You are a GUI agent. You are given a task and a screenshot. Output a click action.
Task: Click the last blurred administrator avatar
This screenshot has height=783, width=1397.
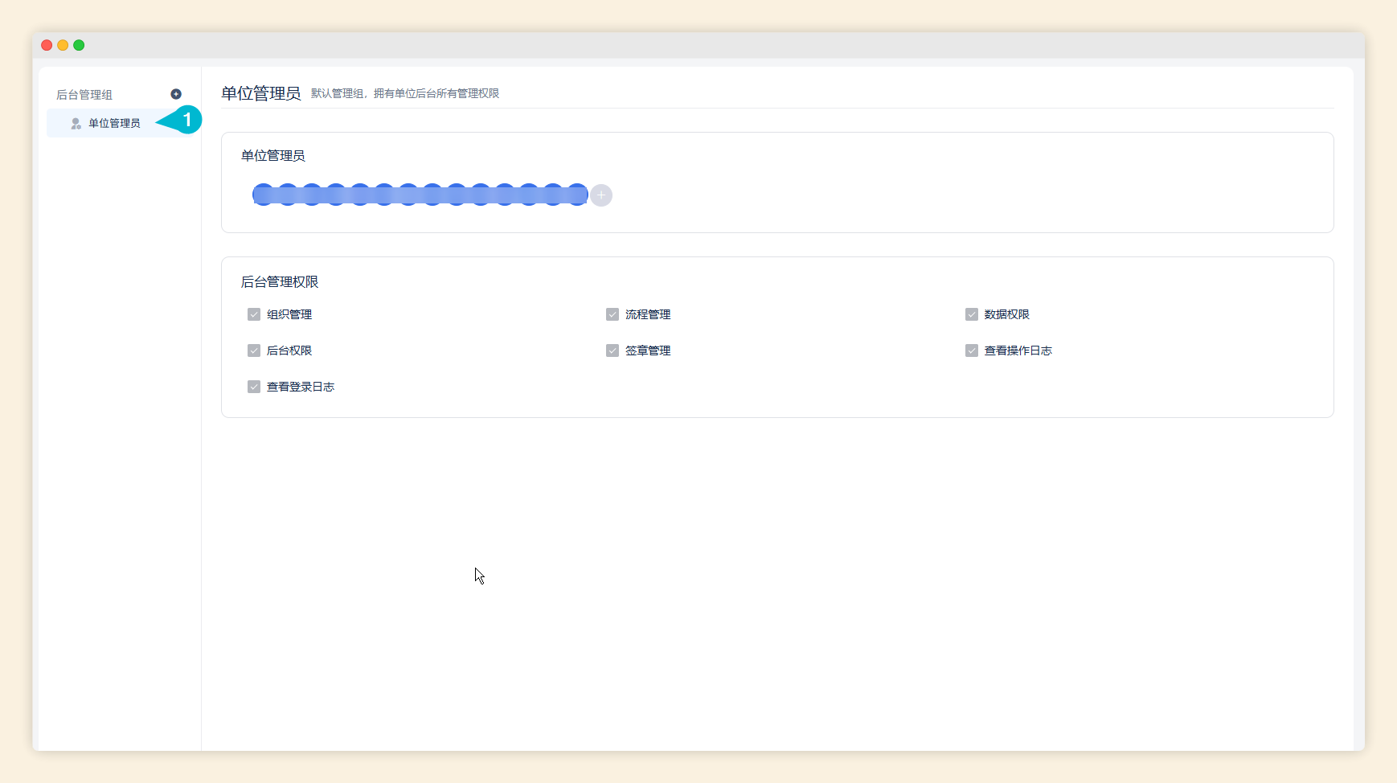click(x=577, y=195)
